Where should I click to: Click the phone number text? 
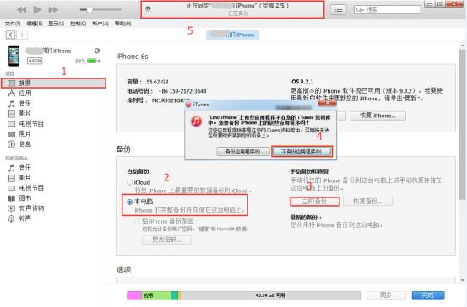pyautogui.click(x=182, y=91)
